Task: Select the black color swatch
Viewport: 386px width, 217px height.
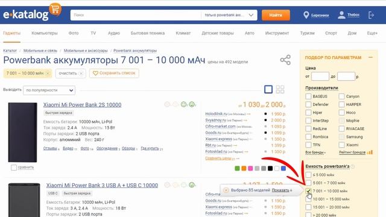Action: point(270,168)
